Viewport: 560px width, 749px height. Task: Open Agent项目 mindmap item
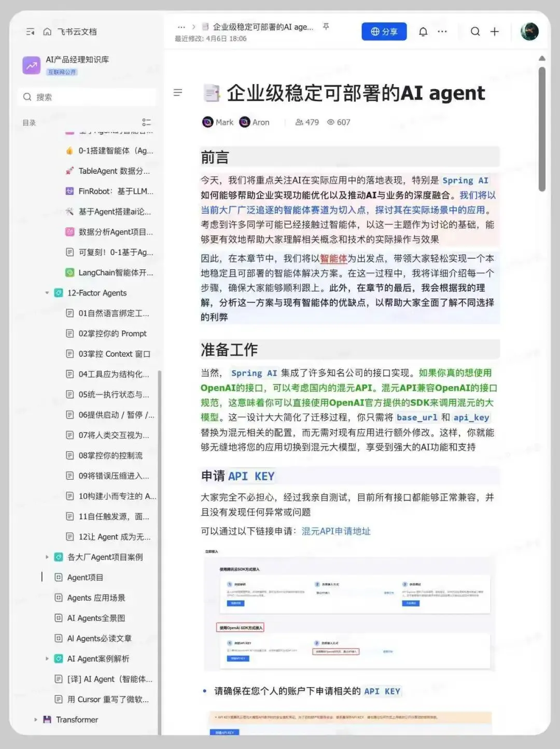pos(79,577)
